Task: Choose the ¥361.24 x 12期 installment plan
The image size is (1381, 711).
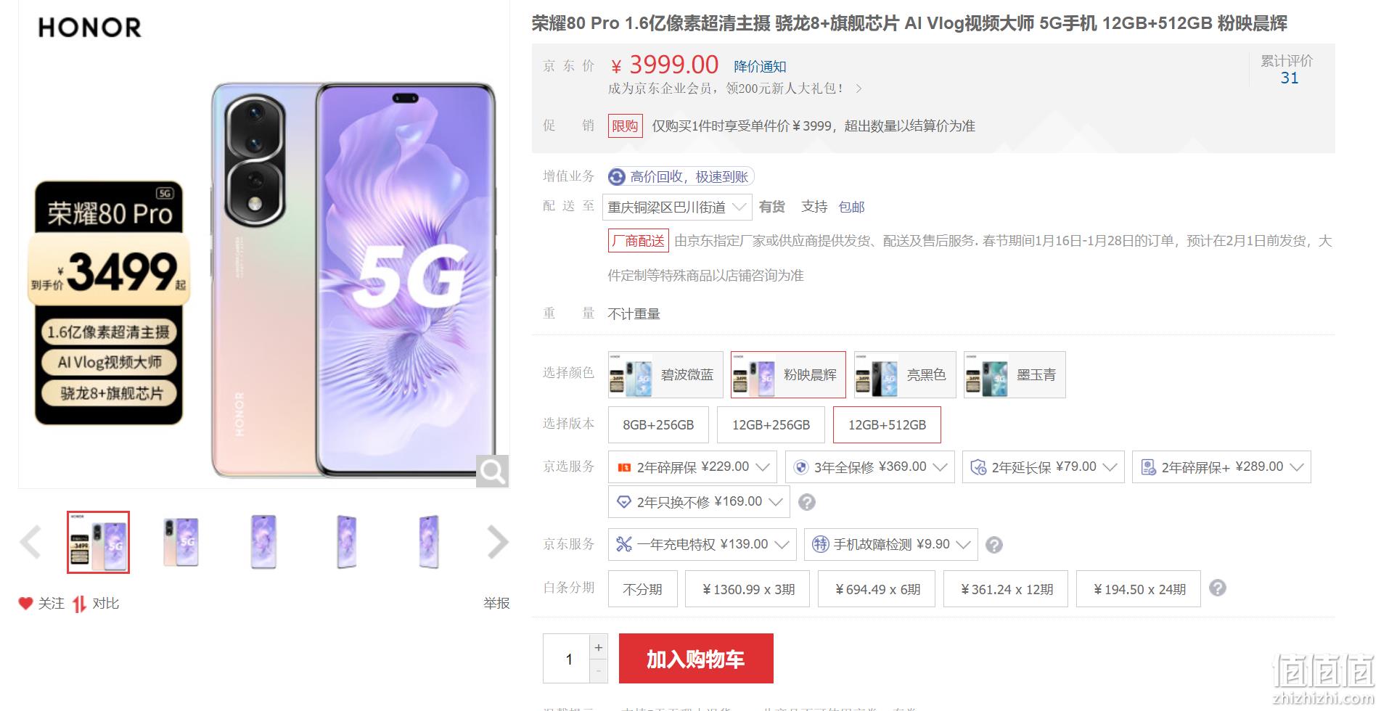Action: point(1006,589)
